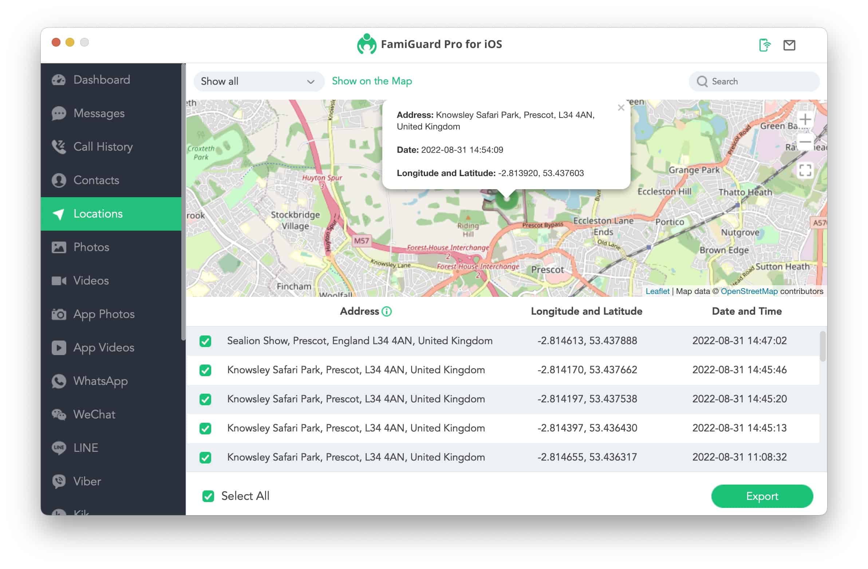Click the Photos picture icon
This screenshot has width=868, height=569.
click(59, 247)
